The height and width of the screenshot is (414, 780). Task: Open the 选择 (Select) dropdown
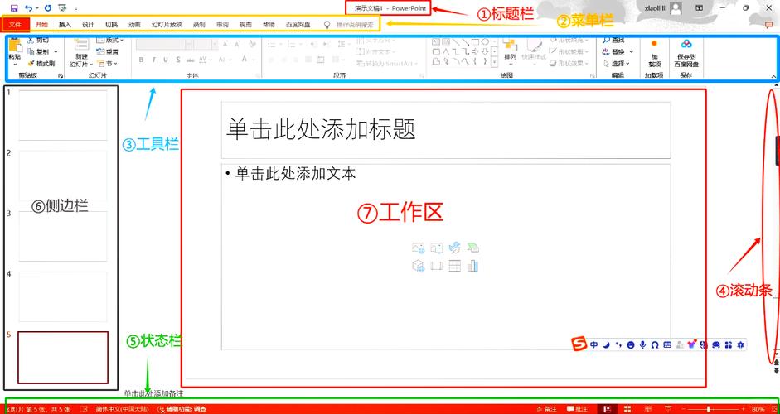click(616, 64)
